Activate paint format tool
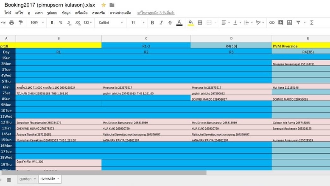 point(20,23)
